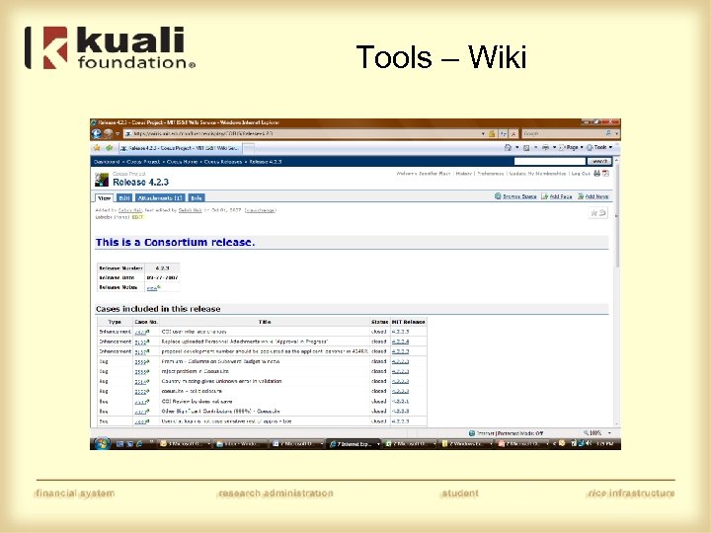Click the Home icon in command bar
The image size is (711, 533).
coord(508,148)
